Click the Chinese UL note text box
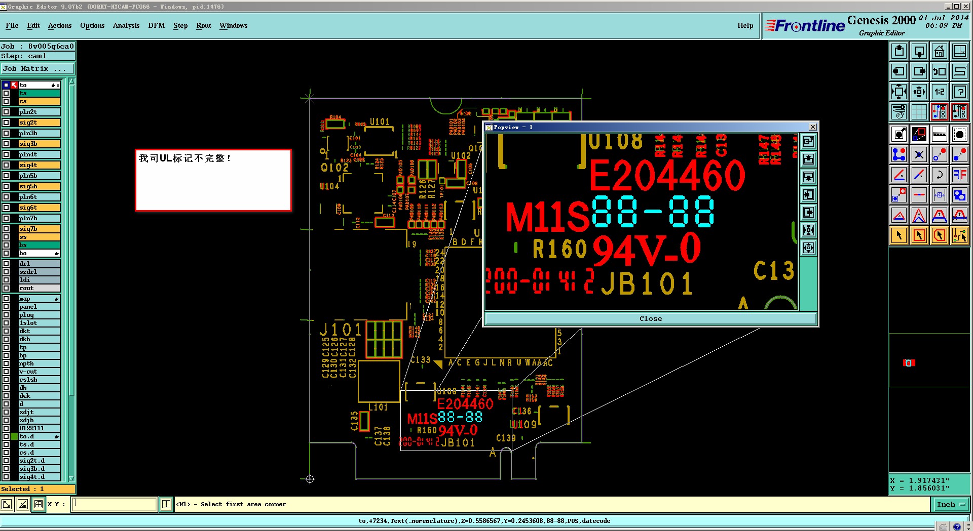Screen dimensions: 973x531 [x=213, y=180]
